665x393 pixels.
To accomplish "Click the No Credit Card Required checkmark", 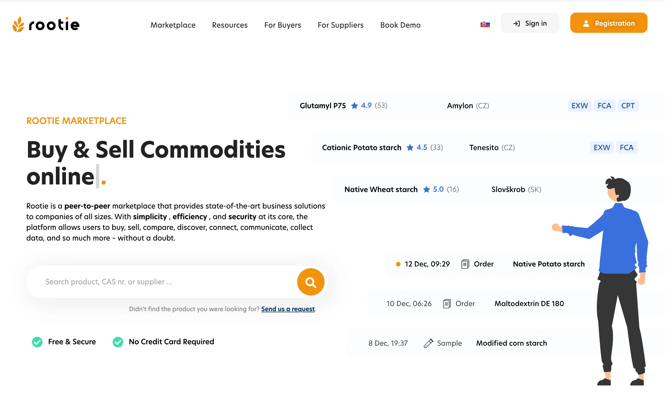I will pyautogui.click(x=118, y=342).
